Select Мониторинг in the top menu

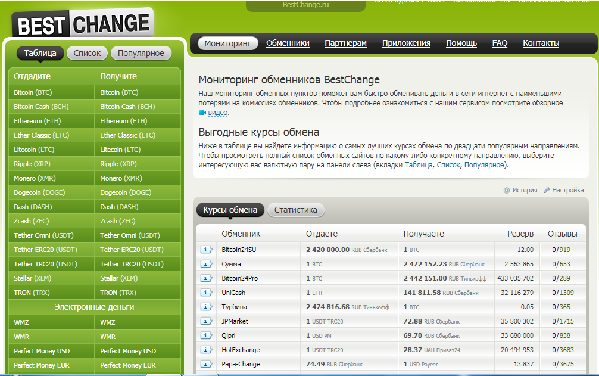227,43
